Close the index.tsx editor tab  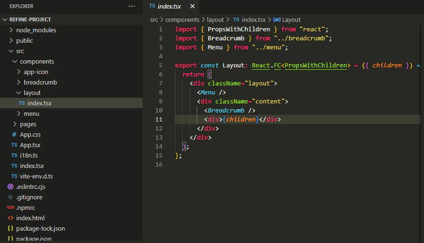point(192,6)
